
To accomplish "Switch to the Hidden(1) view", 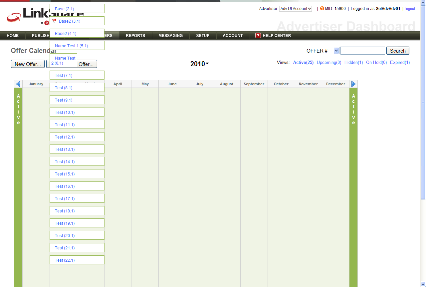I will pos(353,63).
